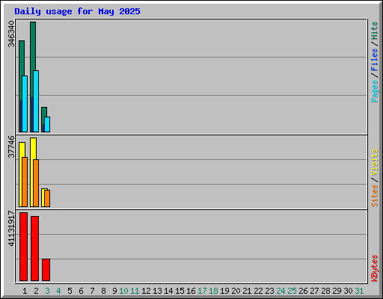The width and height of the screenshot is (383, 299).
Task: Select the orange 'Sites' legend label
Action: (375, 196)
